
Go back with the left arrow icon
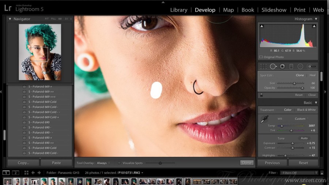33,173
